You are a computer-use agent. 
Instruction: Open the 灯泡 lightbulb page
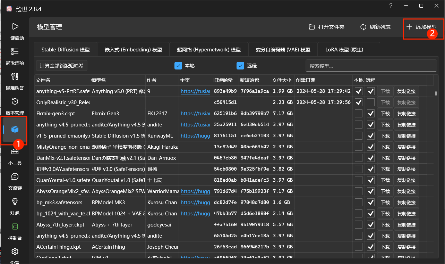15,206
